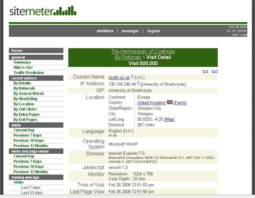Screen dimensions: 255x198
Task: Open the strath.ac.uk domain link
Action: (x=119, y=77)
